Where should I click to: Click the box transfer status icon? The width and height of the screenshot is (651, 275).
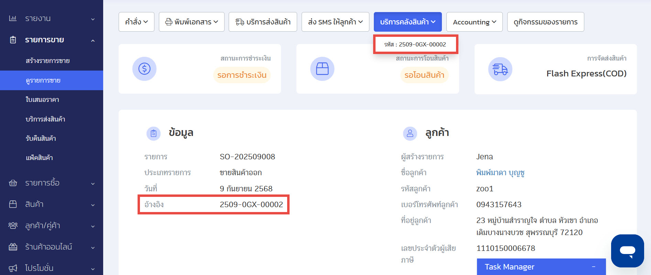click(x=322, y=69)
